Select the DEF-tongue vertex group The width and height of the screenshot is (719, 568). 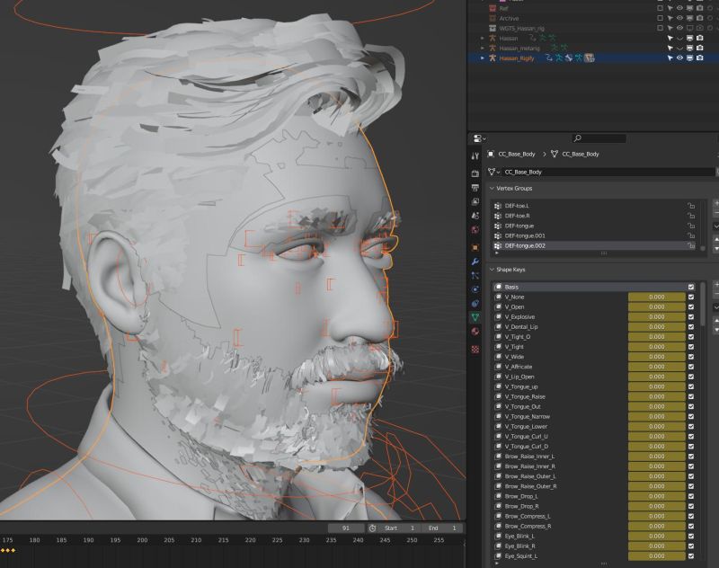click(x=521, y=226)
